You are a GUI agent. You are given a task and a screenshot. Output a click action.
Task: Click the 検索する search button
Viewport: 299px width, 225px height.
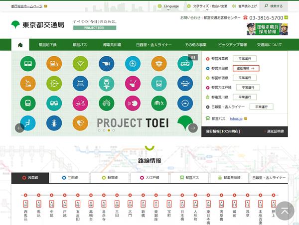click(x=274, y=6)
